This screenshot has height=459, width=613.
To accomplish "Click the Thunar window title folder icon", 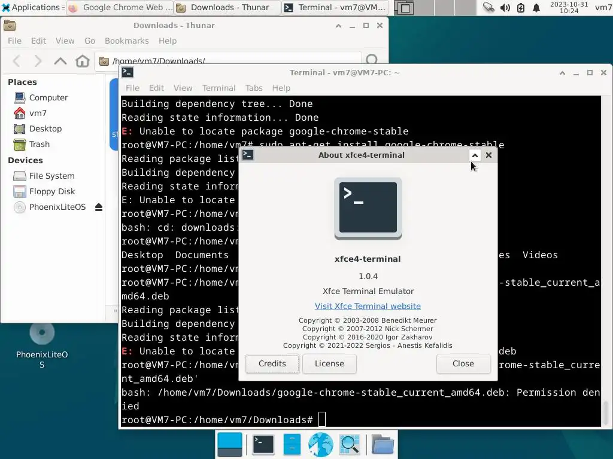I will click(x=10, y=25).
